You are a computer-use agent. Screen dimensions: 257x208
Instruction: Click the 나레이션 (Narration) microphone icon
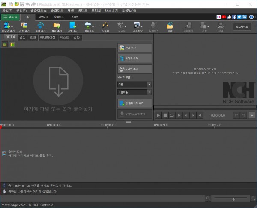(154, 27)
